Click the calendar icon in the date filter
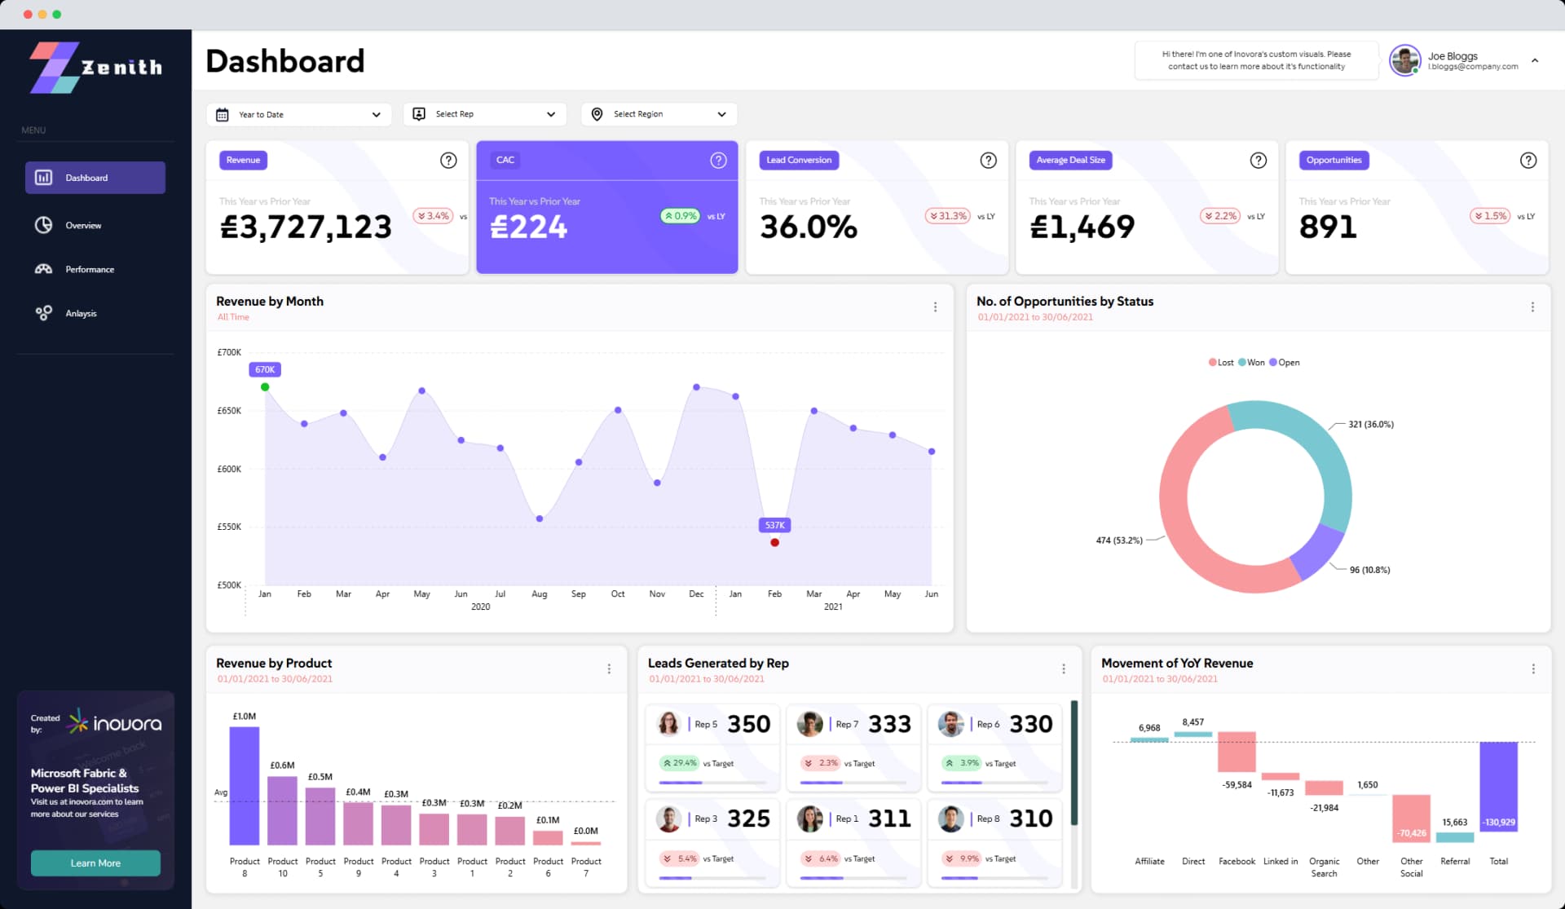 [x=223, y=114]
